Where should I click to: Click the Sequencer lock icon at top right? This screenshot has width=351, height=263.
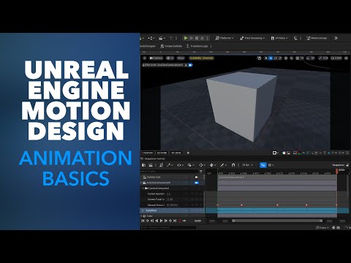[x=347, y=165]
